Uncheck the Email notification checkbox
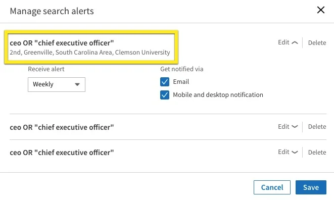The height and width of the screenshot is (200, 334). coord(165,82)
